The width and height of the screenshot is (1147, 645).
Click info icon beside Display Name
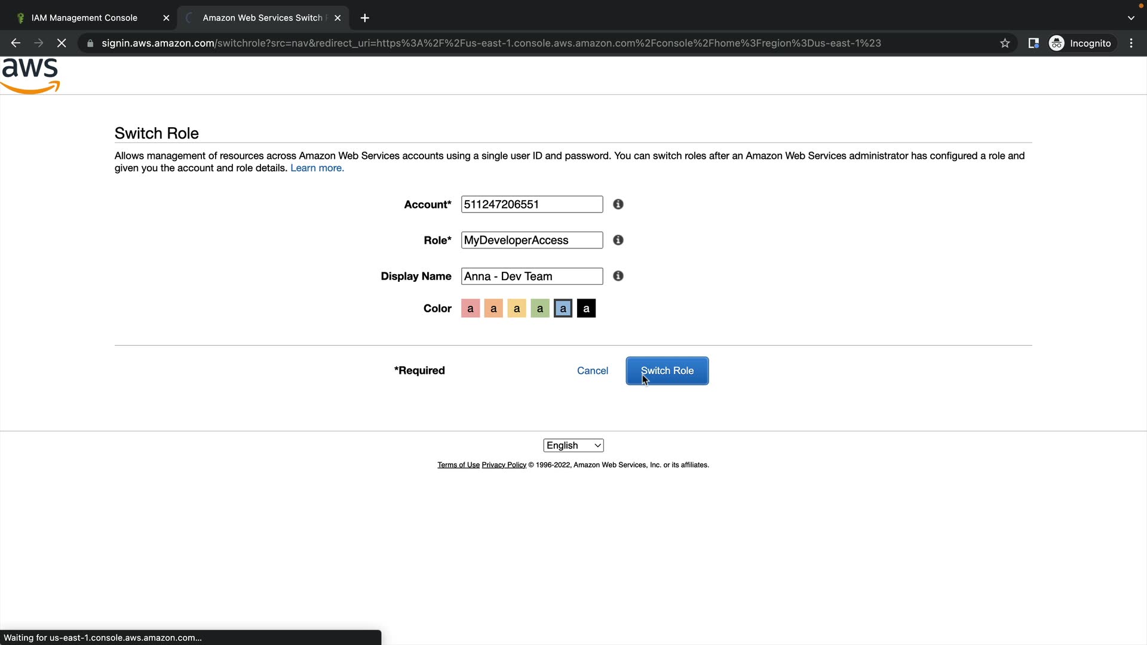coord(618,276)
